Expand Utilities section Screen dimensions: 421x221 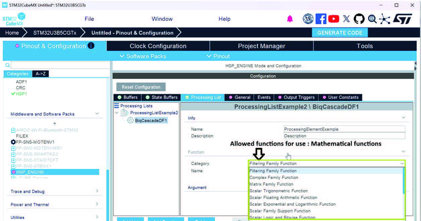point(97,217)
